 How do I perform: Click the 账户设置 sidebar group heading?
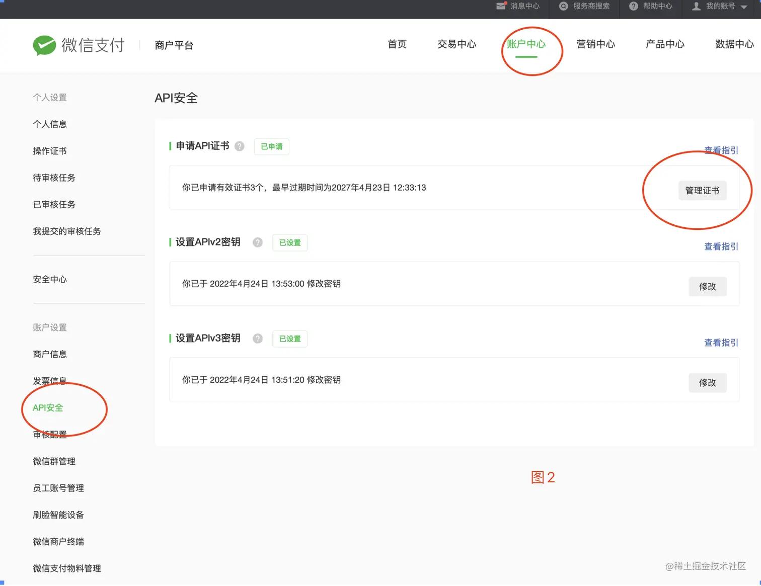click(50, 327)
